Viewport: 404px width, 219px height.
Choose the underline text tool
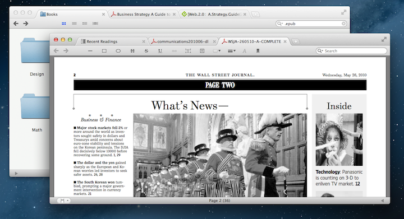coord(160,51)
